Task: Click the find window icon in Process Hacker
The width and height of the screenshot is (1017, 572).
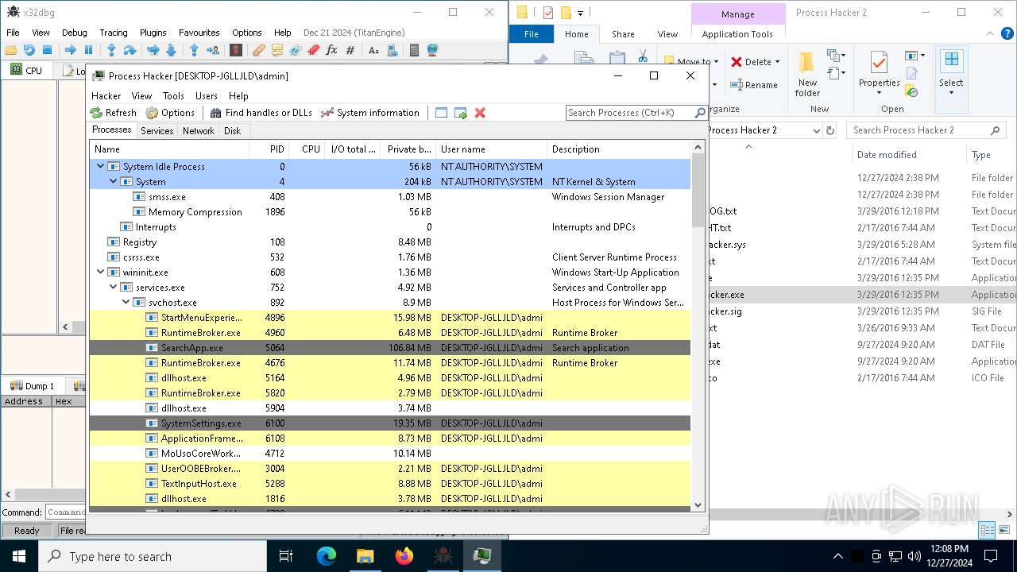Action: tap(442, 113)
